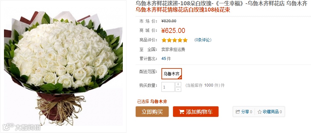Click the first gold rating star
Image resolution: width=311 pixels, height=133 pixels.
click(x=164, y=40)
